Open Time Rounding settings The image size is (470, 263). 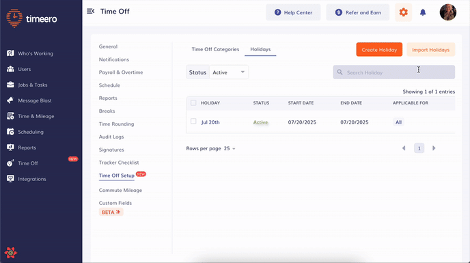[x=116, y=124]
